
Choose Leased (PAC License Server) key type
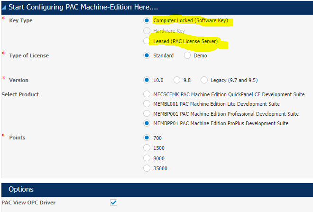point(147,41)
